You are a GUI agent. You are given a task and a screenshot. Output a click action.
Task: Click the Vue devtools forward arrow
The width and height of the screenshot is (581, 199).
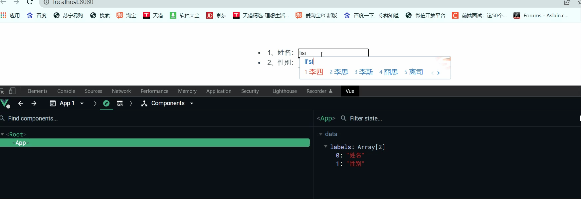(x=34, y=103)
